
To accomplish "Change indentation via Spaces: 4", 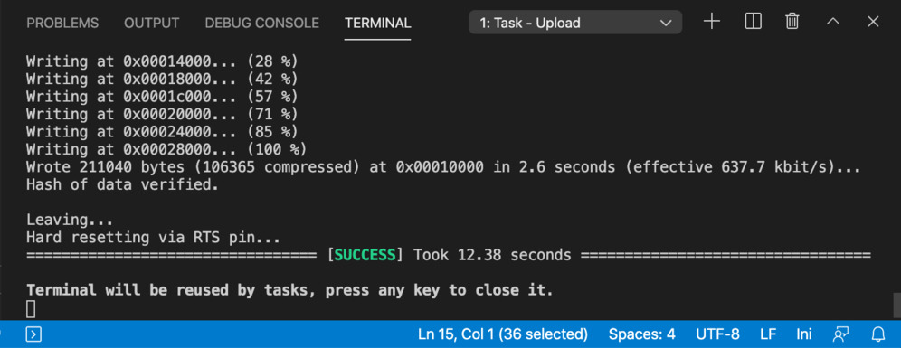I will click(642, 334).
